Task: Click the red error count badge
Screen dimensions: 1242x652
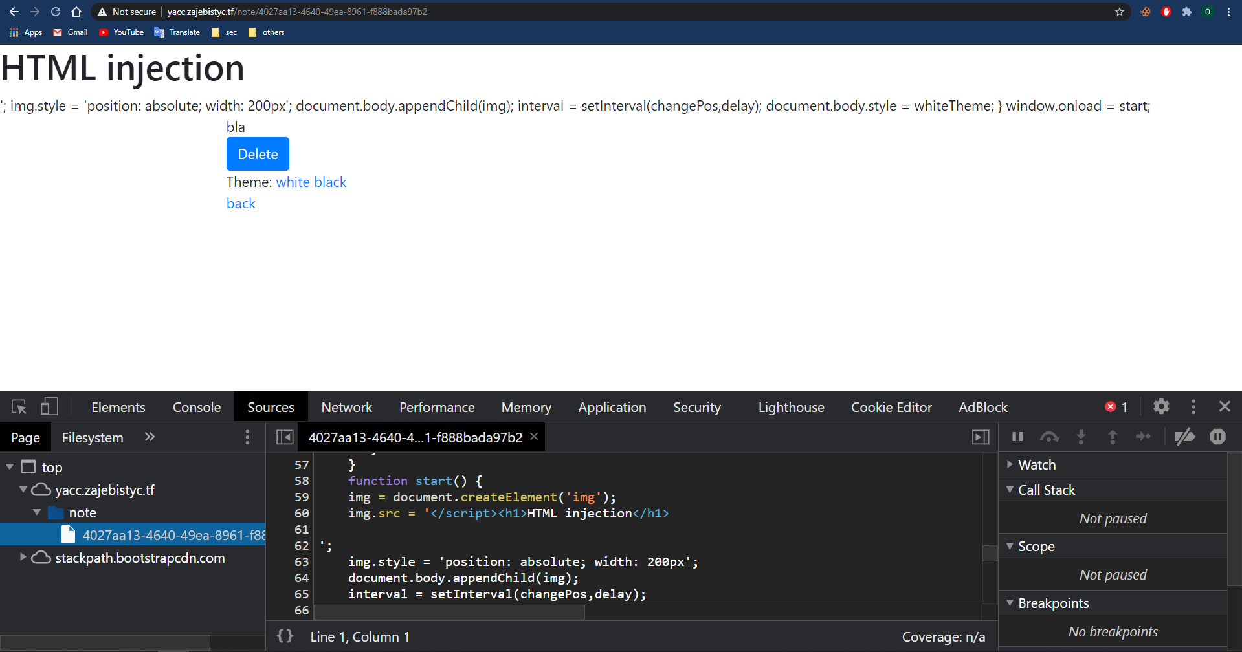Action: tap(1116, 407)
